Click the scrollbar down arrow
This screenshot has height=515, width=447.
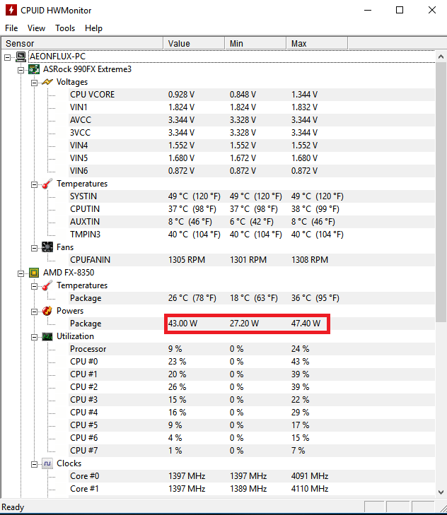(x=441, y=492)
